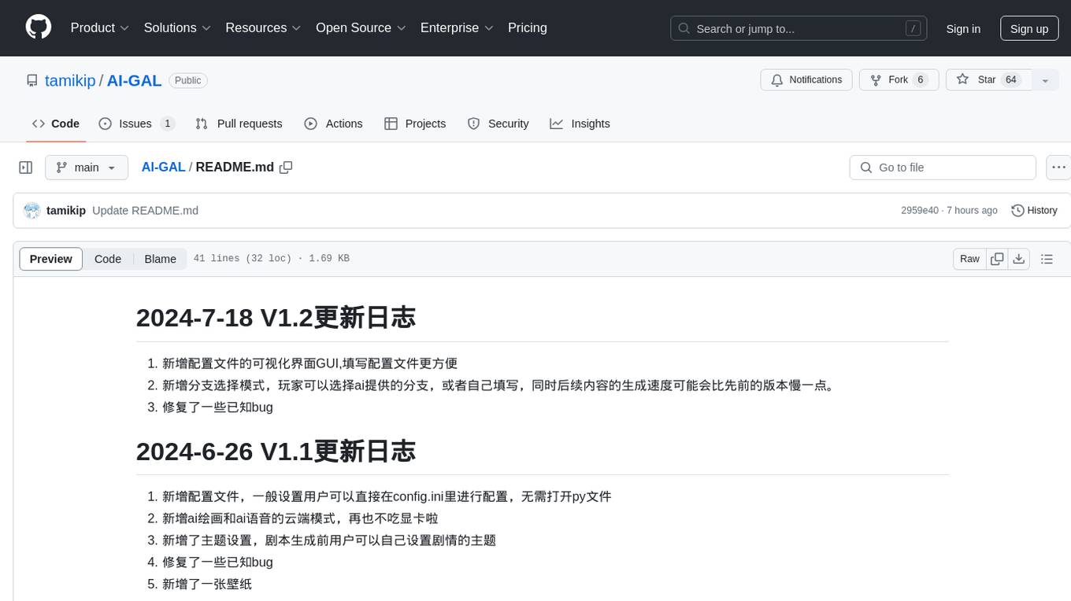Expand the Open Source menu
This screenshot has width=1071, height=601.
pos(361,28)
